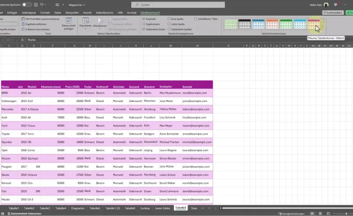Open the Acrobat ribbon tab
Image resolution: width=353 pixels, height=216 pixels.
click(x=132, y=13)
